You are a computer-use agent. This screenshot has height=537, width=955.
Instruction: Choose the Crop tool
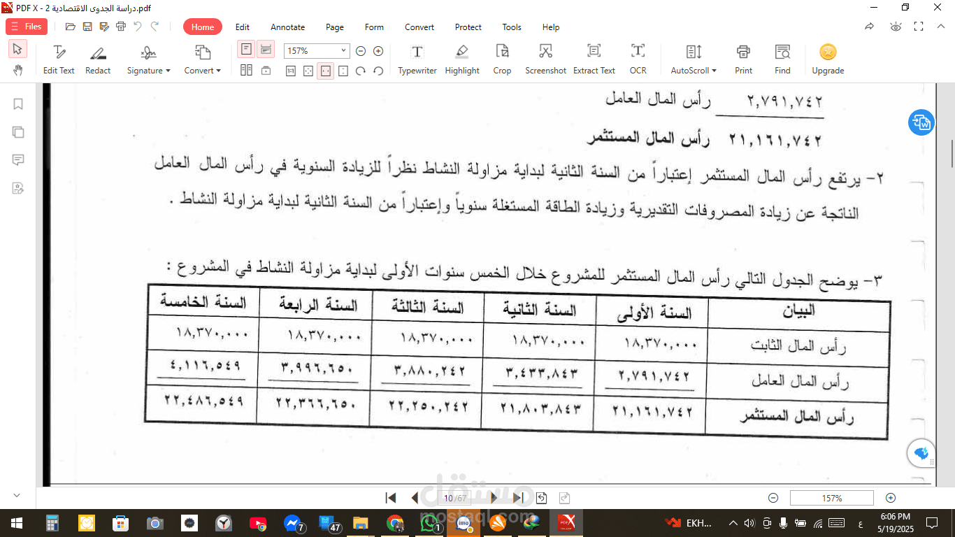(502, 60)
